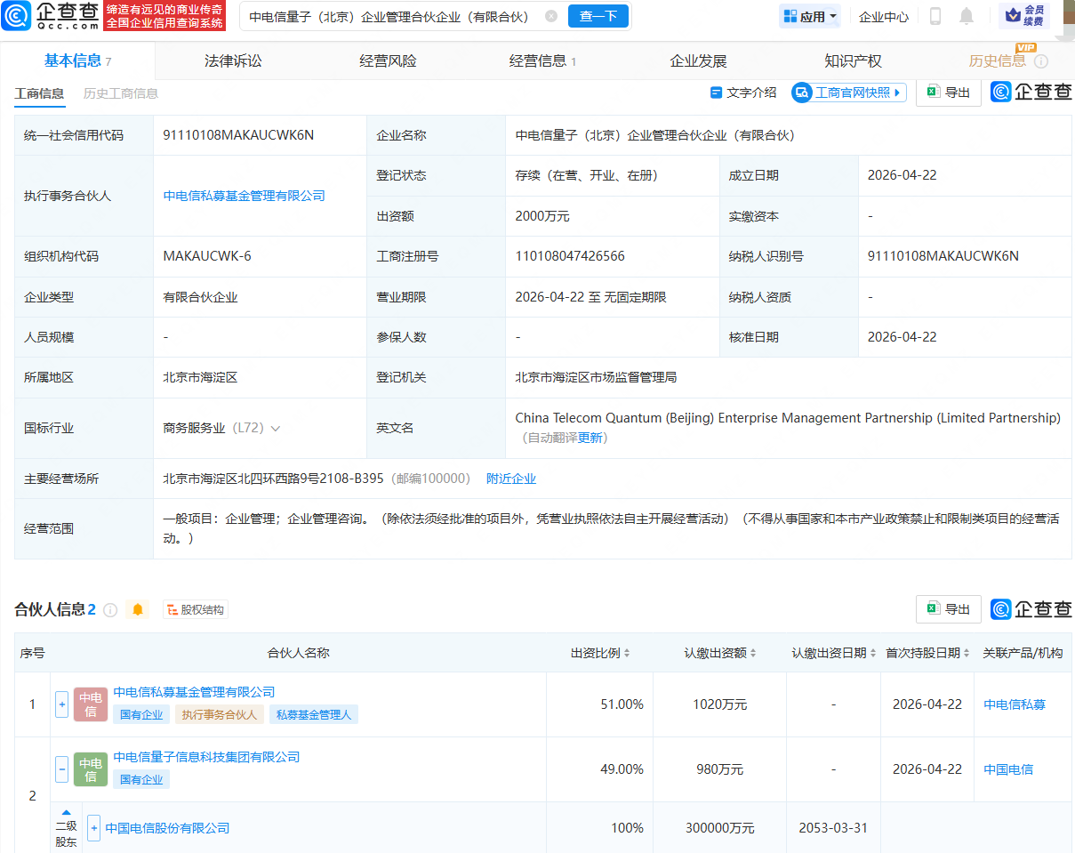Expand the 商务服务业 industry dropdown

pyautogui.click(x=276, y=428)
